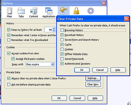131x105 pixels.
Task: Click the Cookies group label in Options
Action: [x=11, y=47]
